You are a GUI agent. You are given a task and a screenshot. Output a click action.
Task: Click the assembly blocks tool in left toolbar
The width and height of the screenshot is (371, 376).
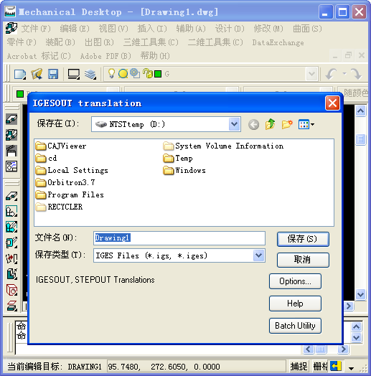tap(11, 135)
